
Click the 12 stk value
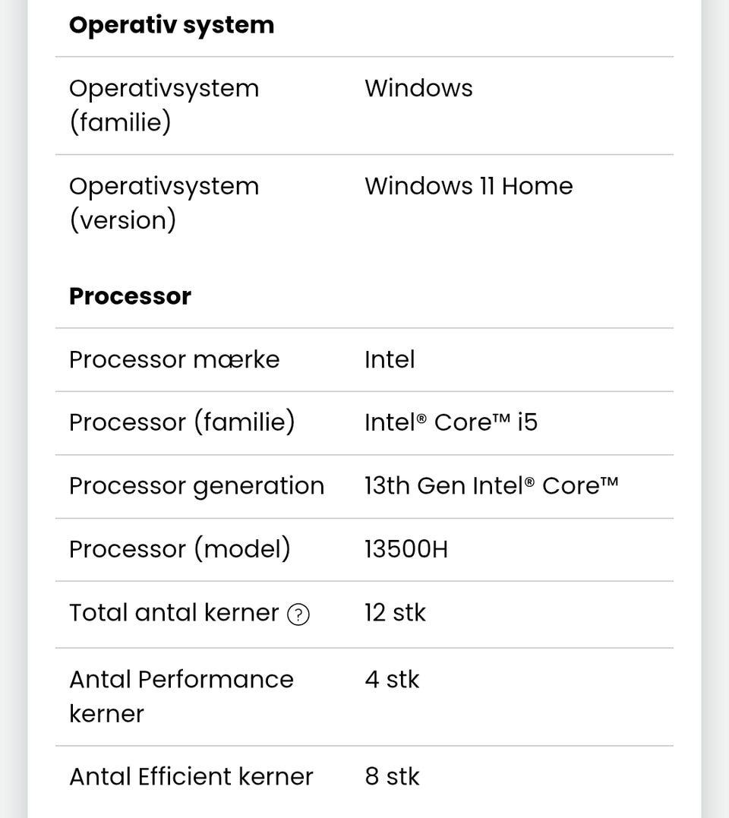395,613
